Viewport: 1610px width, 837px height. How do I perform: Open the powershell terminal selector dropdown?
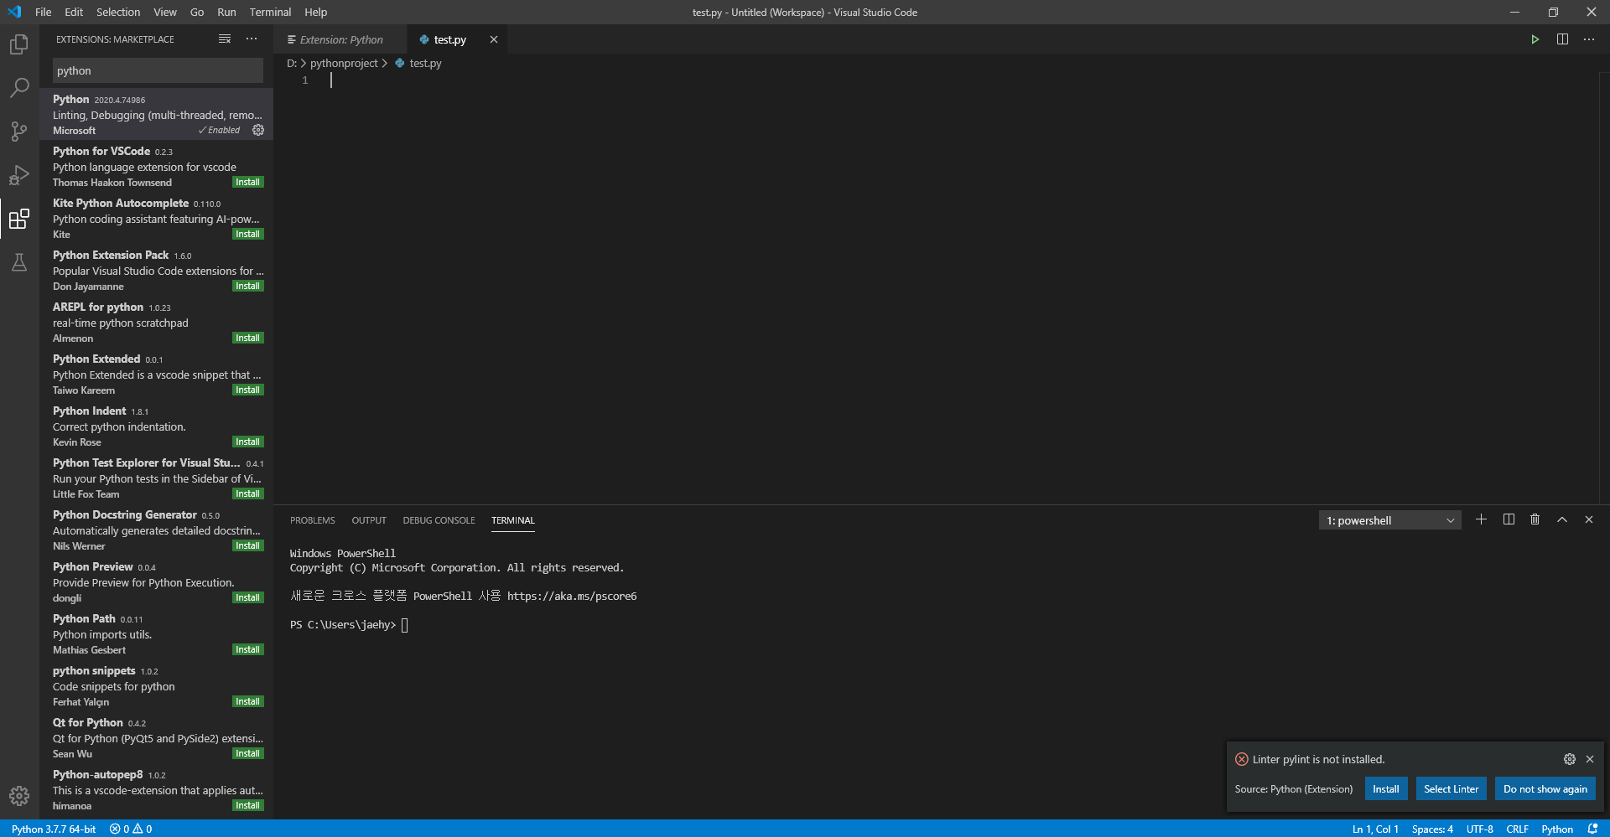click(1390, 520)
